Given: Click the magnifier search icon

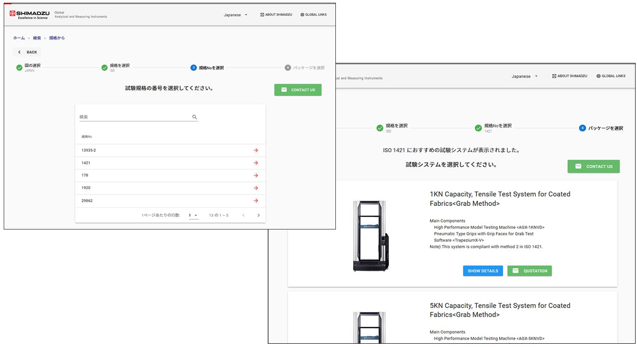Looking at the screenshot, I should pos(195,117).
